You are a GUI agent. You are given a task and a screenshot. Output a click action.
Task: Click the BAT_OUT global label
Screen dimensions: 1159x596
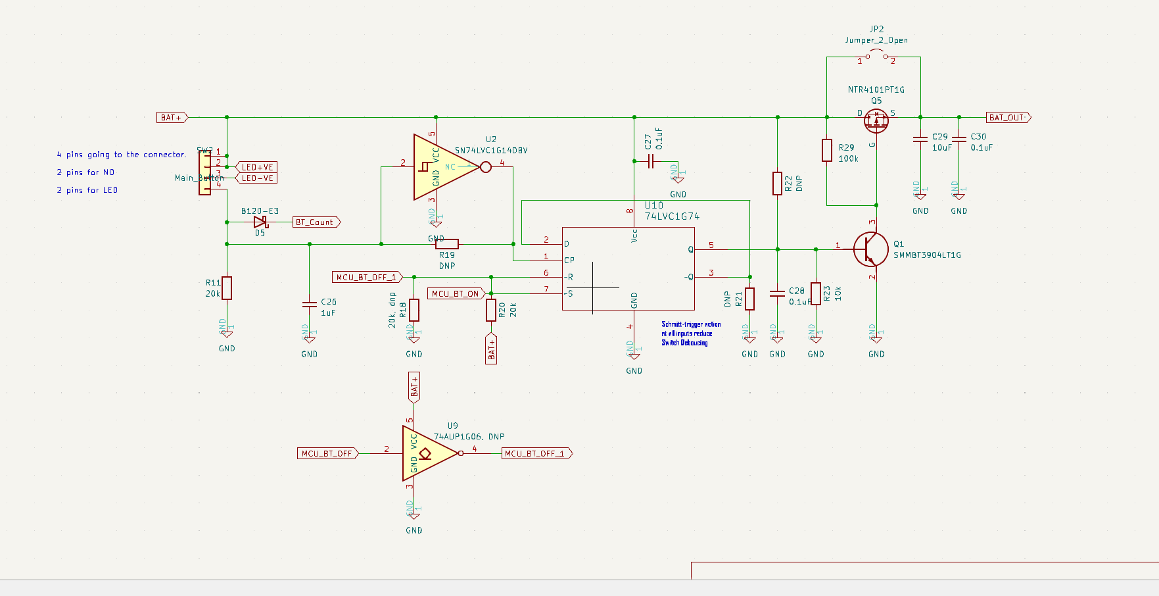pos(1008,118)
